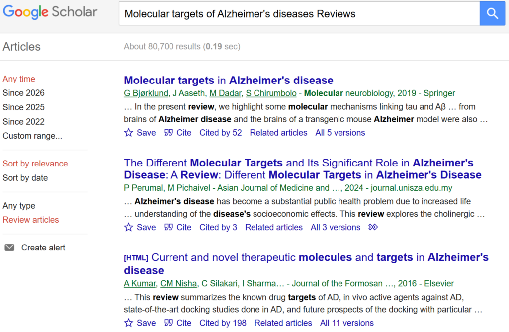The width and height of the screenshot is (509, 332).
Task: Open Custom range date filter
Action: [32, 136]
